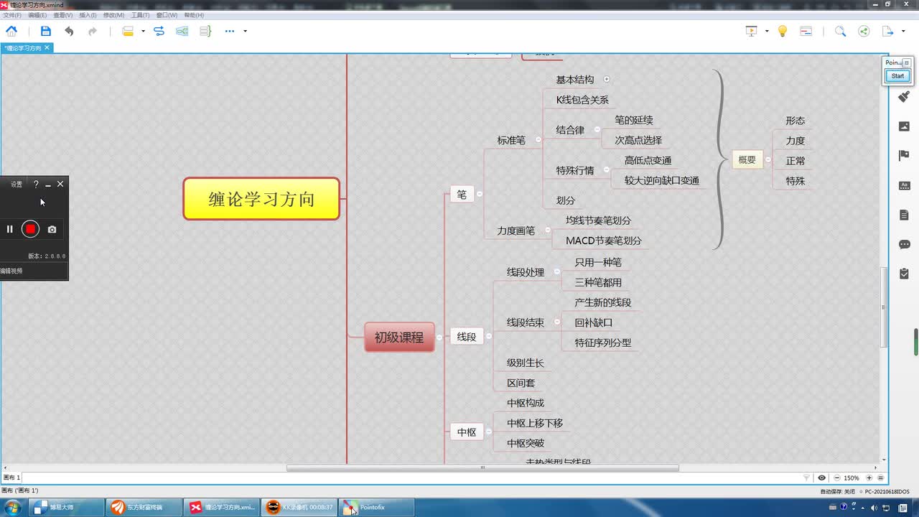Expand the 基本结构 topic
Image resolution: width=919 pixels, height=517 pixels.
pyautogui.click(x=607, y=79)
